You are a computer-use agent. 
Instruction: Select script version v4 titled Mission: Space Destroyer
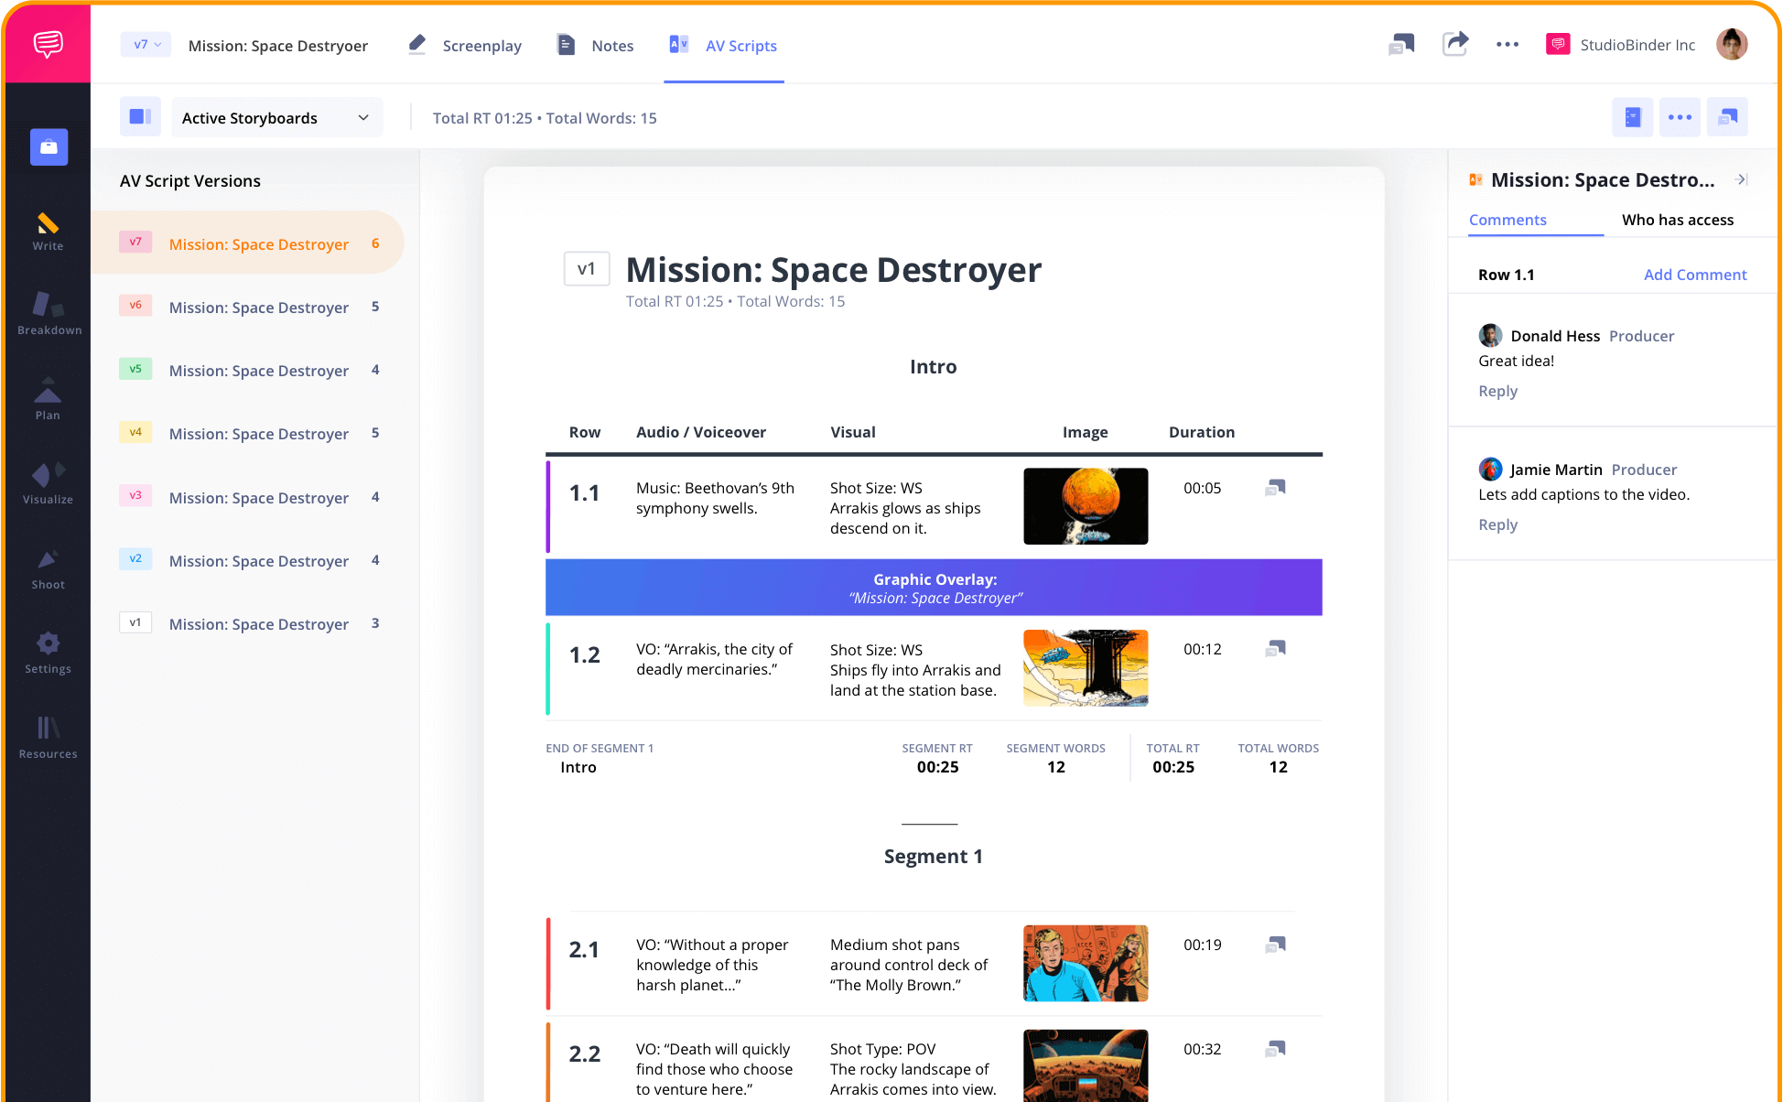[x=258, y=433]
